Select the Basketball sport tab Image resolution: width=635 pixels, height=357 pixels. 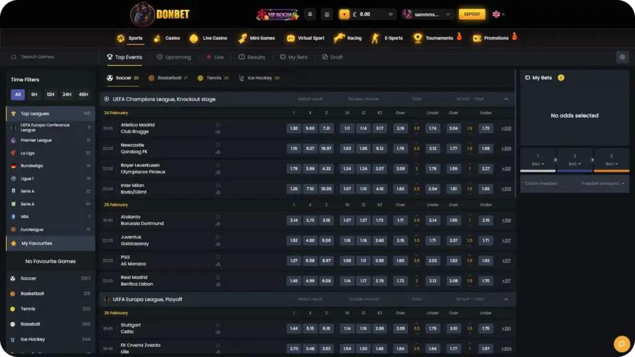click(x=168, y=77)
